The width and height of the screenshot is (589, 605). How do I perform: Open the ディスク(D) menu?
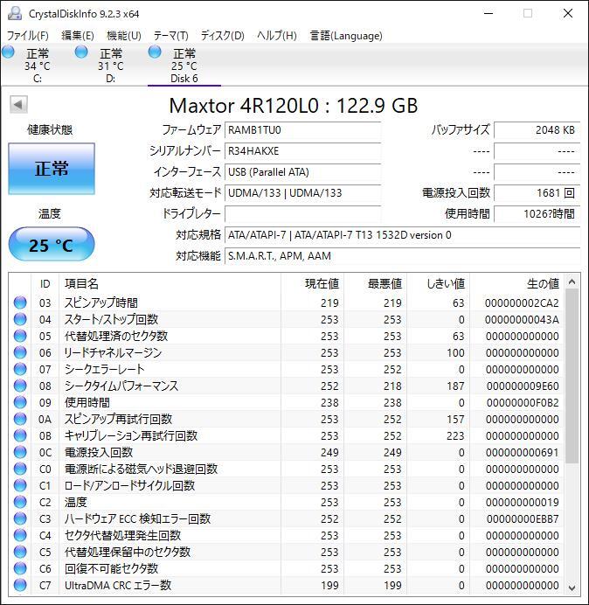[223, 36]
